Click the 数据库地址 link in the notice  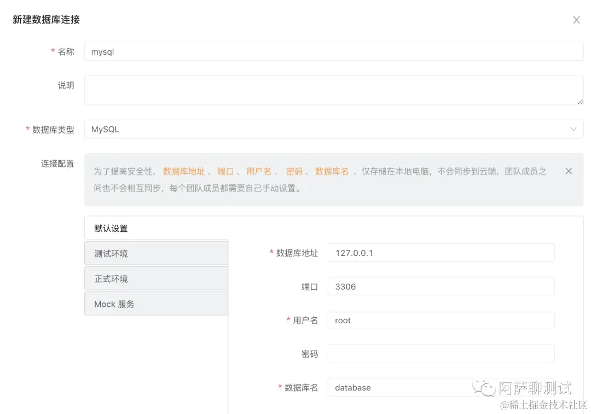[184, 171]
